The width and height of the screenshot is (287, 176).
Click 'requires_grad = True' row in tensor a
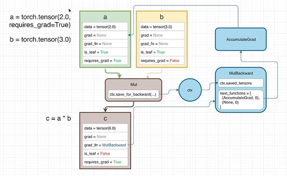(x=105, y=60)
